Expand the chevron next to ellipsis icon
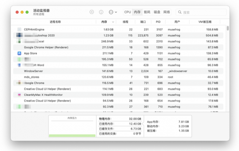The image size is (239, 151). coord(116,12)
